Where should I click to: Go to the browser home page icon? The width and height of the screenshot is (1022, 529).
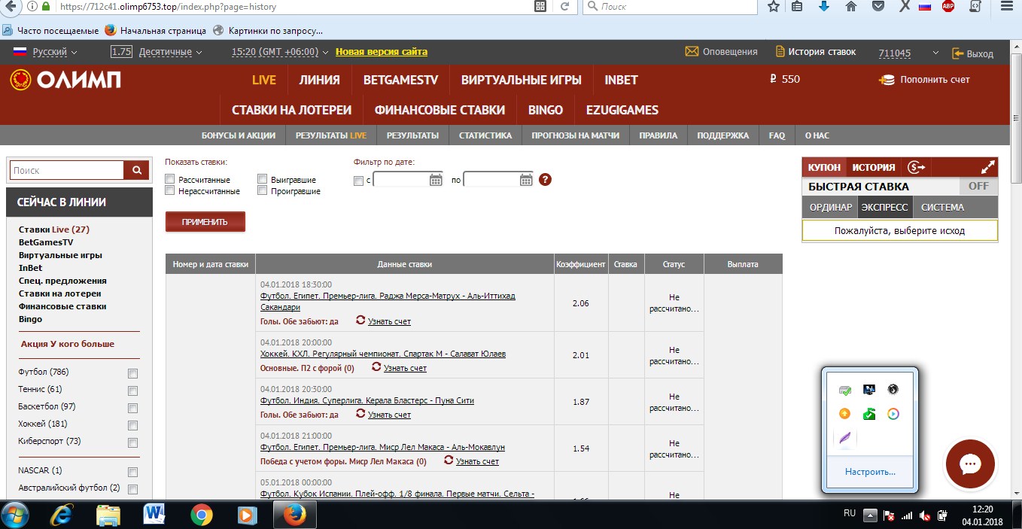coord(851,7)
